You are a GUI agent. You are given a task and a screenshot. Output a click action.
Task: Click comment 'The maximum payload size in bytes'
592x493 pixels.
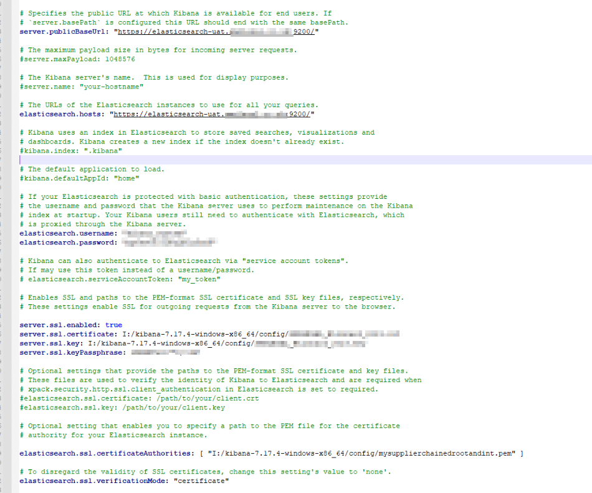[x=158, y=50]
